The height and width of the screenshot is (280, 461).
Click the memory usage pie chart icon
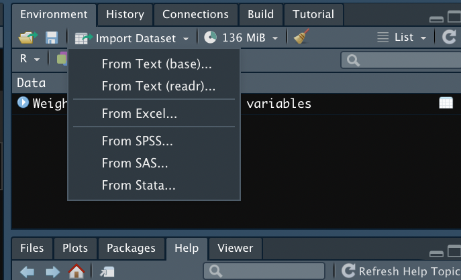coord(211,38)
